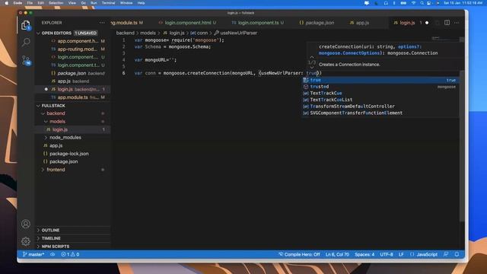Change indentation Spaces: 4 setting
487x274 pixels.
(x=364, y=254)
